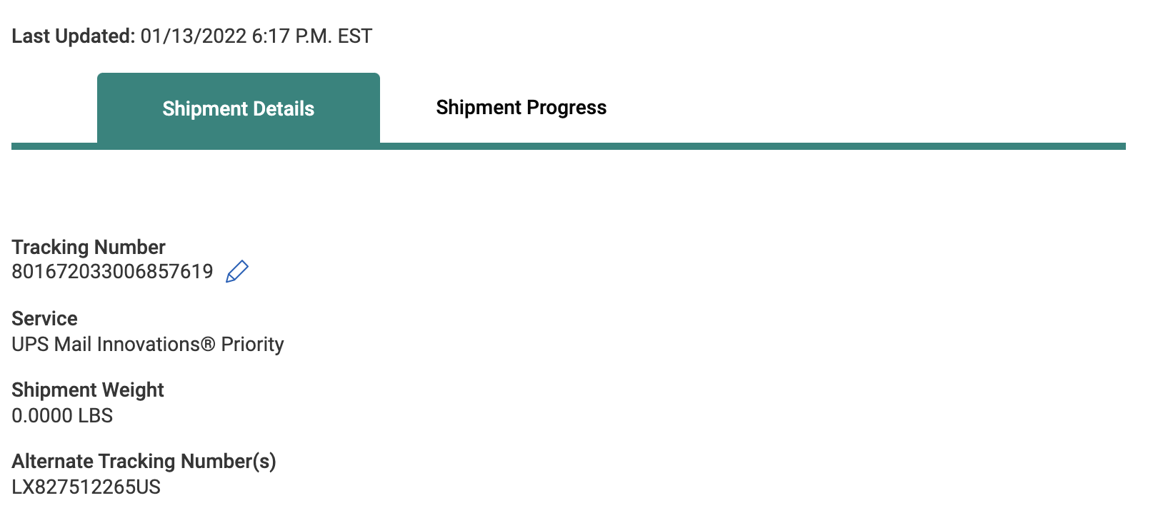Click the EST timezone text

pos(355,36)
